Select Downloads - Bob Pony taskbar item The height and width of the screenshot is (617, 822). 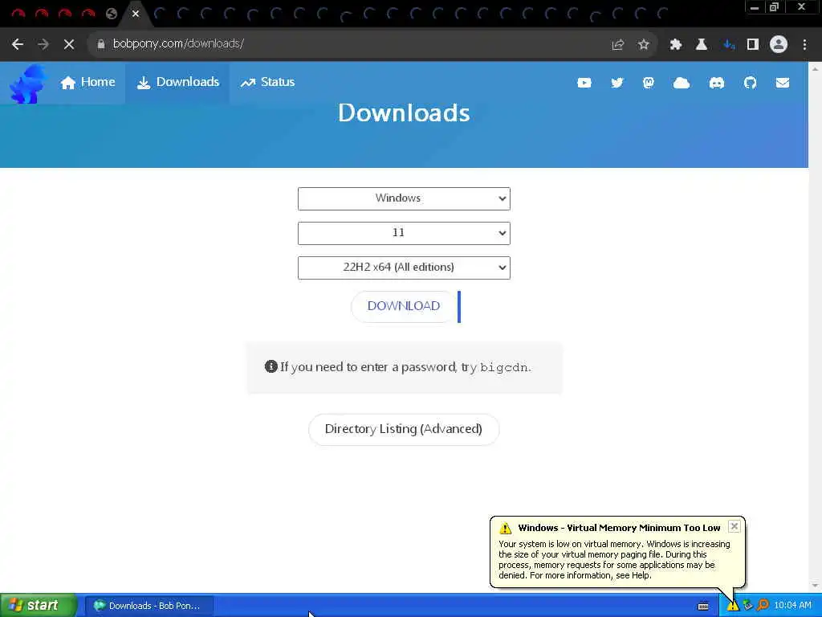[149, 606]
